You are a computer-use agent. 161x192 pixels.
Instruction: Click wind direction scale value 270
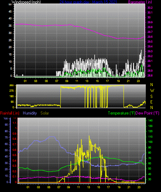(11, 91)
